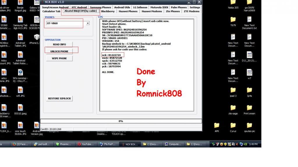This screenshot has height=167, width=298.
Task: Open the ipad 3 desktop folder
Action: (233, 90)
